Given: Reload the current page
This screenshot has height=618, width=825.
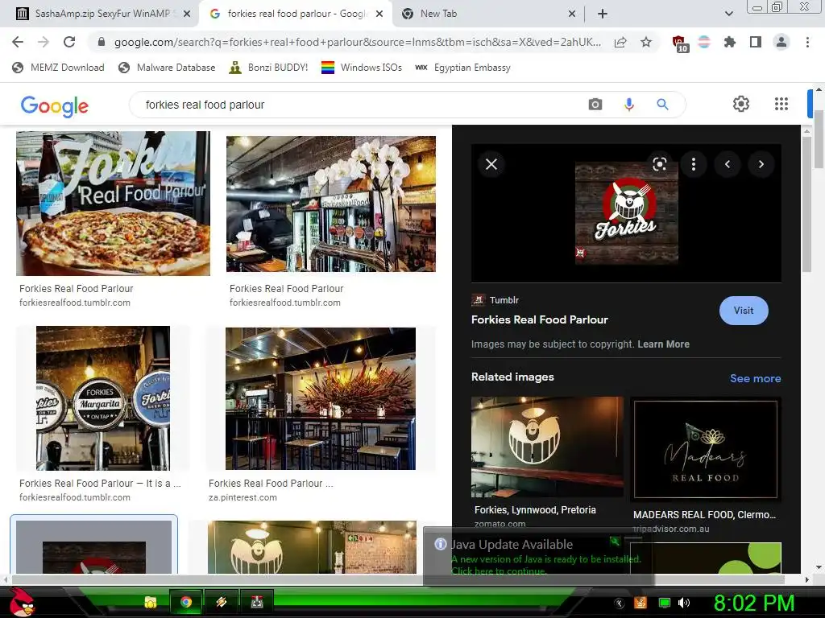Looking at the screenshot, I should (x=69, y=42).
